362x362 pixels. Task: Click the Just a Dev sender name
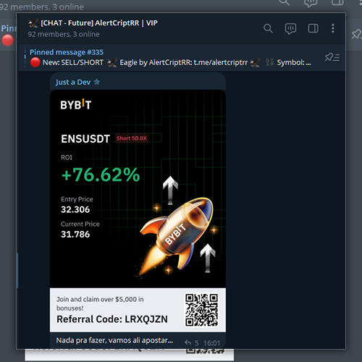pyautogui.click(x=73, y=83)
